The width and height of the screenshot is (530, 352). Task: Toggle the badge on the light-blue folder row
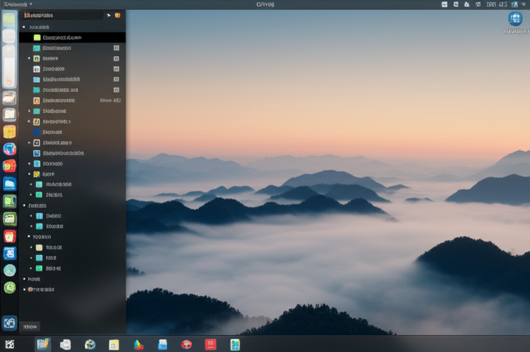tap(116, 80)
